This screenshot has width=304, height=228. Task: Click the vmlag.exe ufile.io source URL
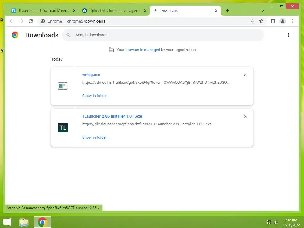point(156,83)
